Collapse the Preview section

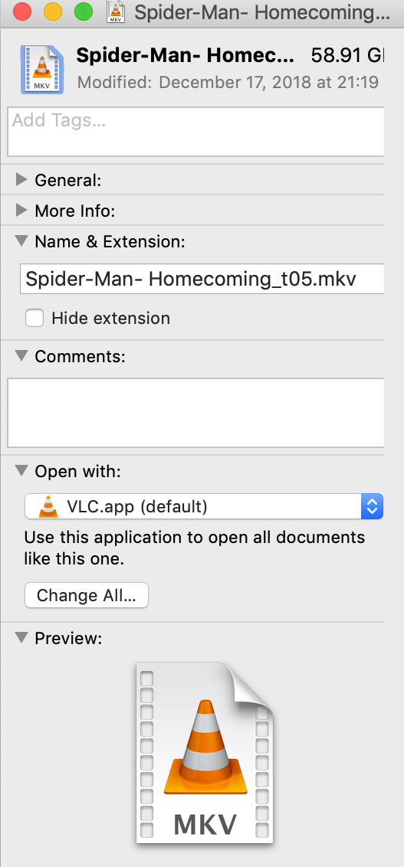pyautogui.click(x=21, y=637)
